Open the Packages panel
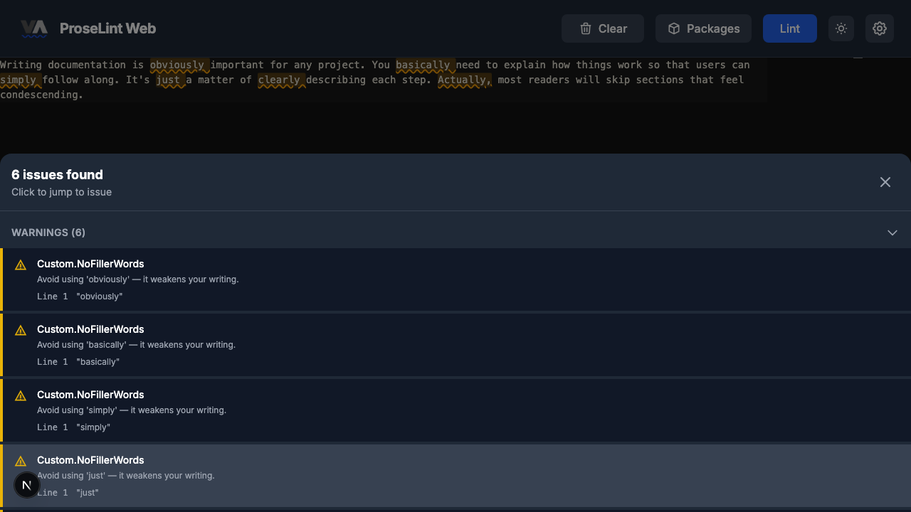 click(x=703, y=28)
